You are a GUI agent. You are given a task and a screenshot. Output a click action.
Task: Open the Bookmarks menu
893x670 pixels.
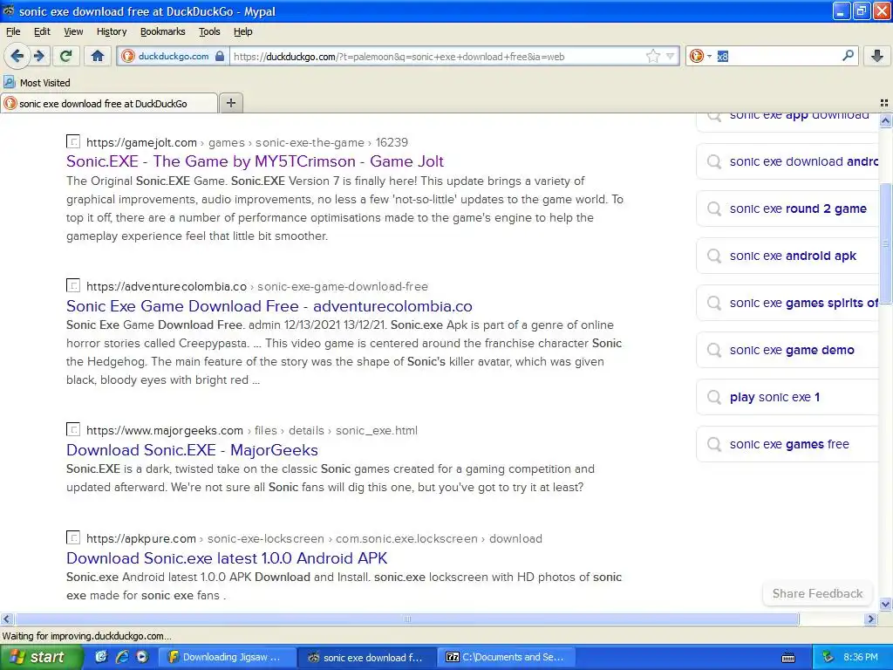pyautogui.click(x=163, y=32)
